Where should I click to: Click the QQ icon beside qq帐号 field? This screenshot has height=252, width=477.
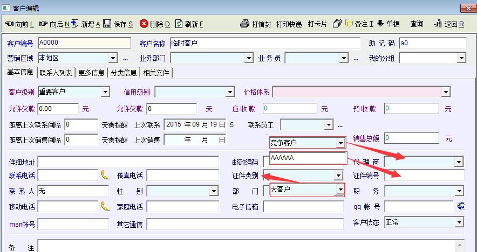[460, 206]
